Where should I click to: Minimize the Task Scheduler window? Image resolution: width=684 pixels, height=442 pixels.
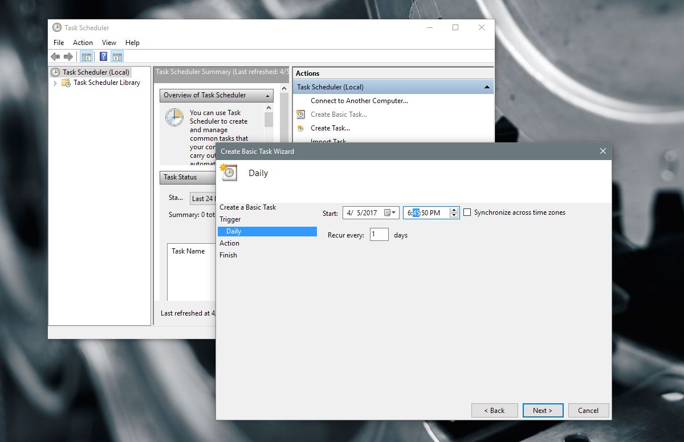429,27
